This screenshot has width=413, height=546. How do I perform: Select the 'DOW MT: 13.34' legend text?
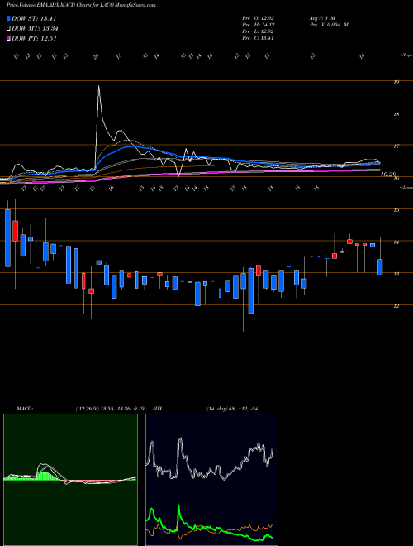click(36, 29)
